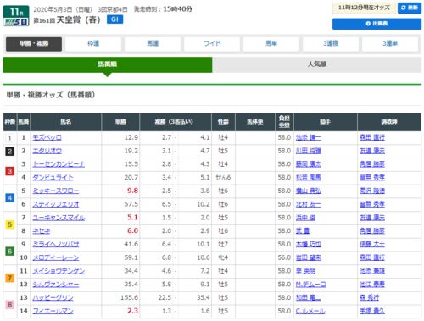Click the orange bracket 7 square
424x321 pixels.
[10, 278]
